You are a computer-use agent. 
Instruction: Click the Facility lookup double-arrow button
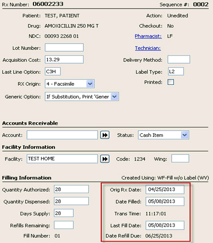(x=105, y=159)
